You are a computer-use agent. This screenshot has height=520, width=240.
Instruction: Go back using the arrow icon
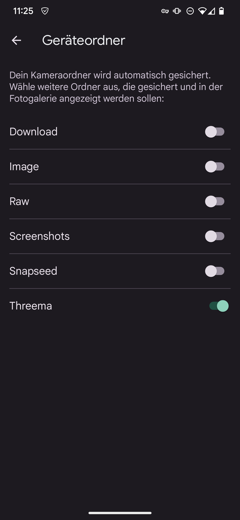tap(16, 40)
